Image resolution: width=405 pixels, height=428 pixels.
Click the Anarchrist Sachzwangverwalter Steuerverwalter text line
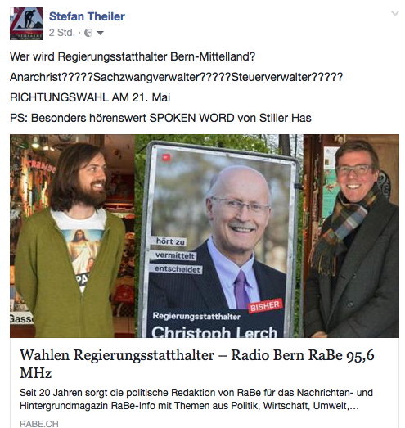pyautogui.click(x=176, y=77)
